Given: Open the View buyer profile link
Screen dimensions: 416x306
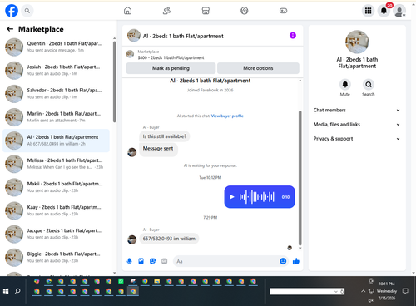Looking at the screenshot, I should pyautogui.click(x=227, y=116).
